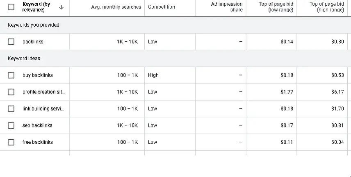Click the "seo backlinks" keyword text
Screen dimensions: 351x177
point(37,125)
